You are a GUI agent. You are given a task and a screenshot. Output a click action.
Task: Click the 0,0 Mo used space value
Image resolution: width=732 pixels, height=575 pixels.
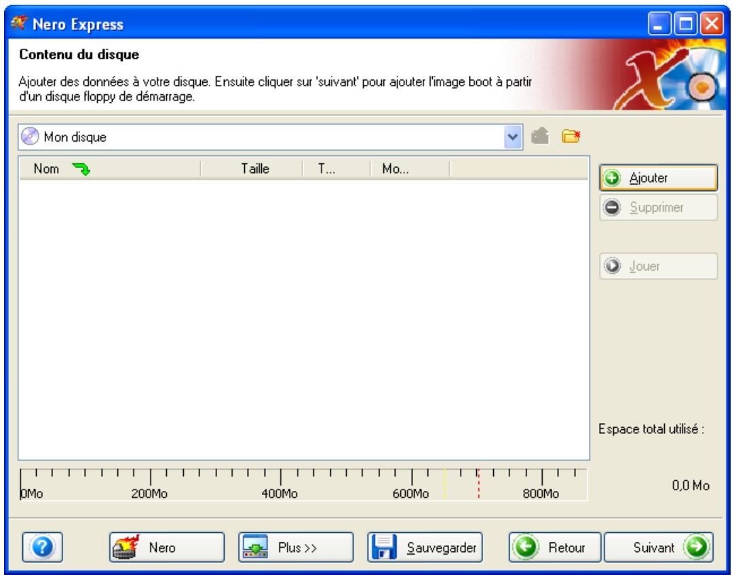[691, 485]
